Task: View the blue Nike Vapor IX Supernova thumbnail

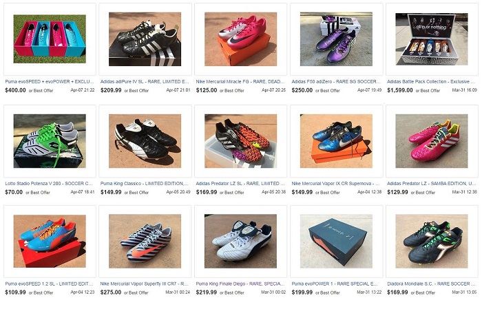Action: pyautogui.click(x=336, y=141)
